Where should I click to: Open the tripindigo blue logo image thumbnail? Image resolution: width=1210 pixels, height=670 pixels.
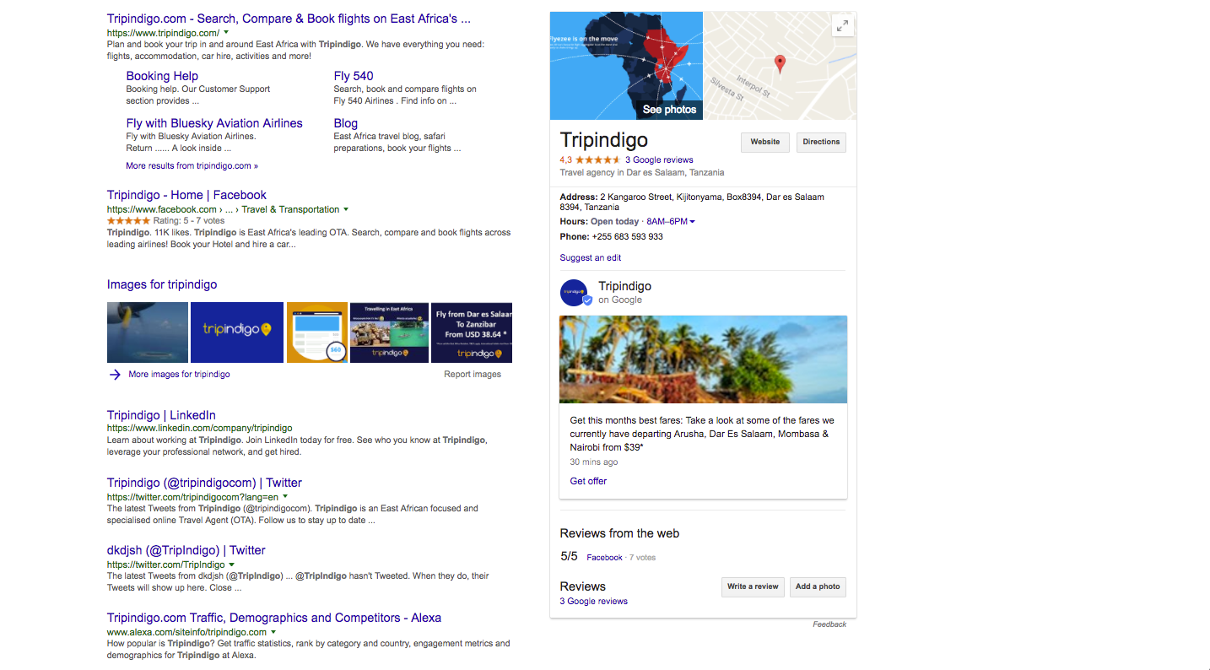[x=237, y=332]
